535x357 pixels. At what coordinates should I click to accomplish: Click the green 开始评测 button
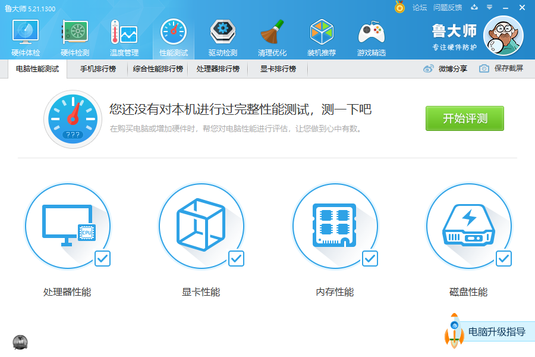pyautogui.click(x=464, y=118)
